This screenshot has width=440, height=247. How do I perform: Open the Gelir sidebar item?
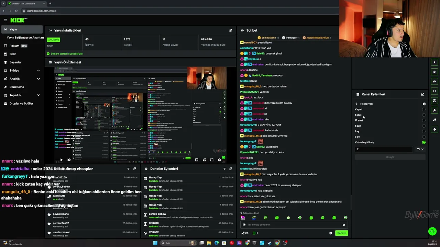tap(22, 54)
